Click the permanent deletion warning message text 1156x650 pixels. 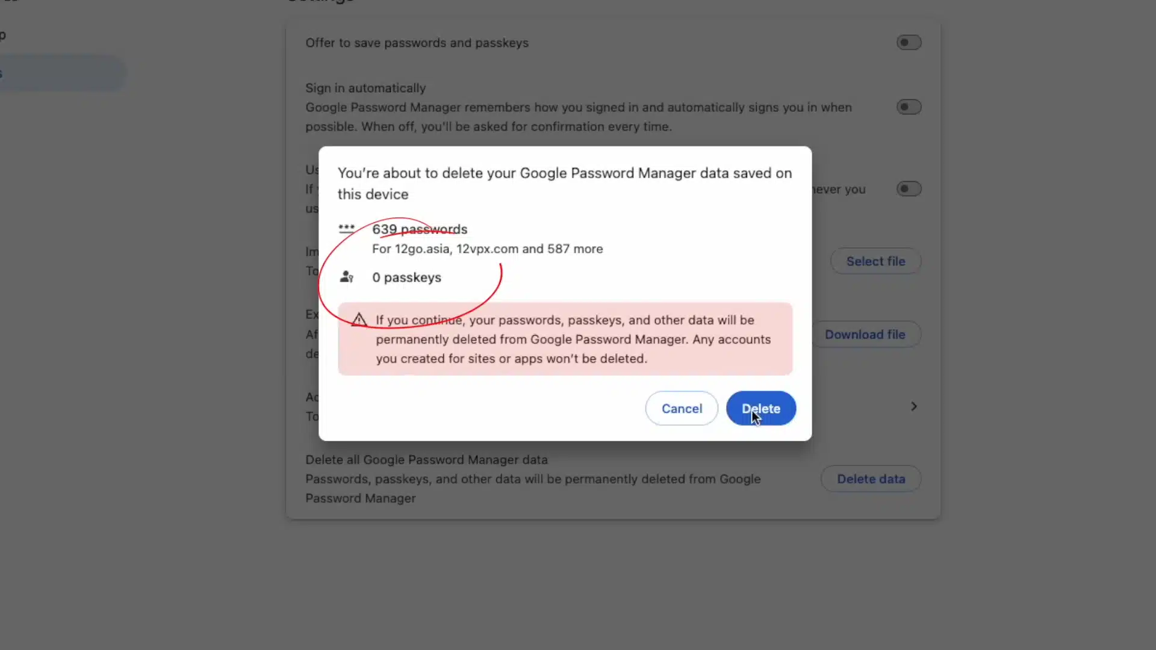click(x=572, y=339)
